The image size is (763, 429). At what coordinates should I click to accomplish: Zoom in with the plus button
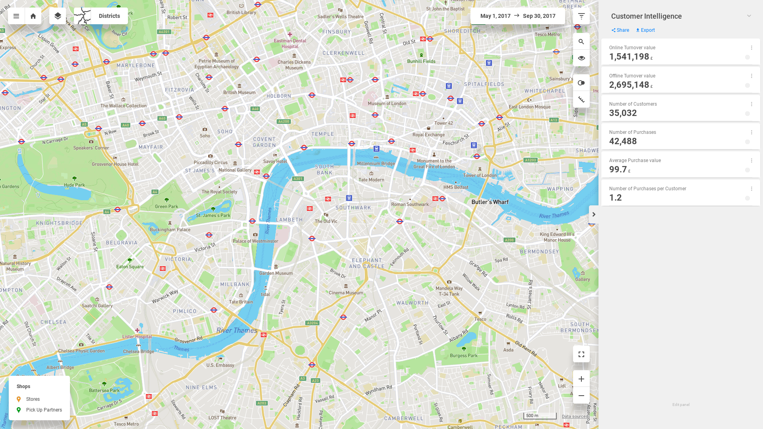click(581, 379)
